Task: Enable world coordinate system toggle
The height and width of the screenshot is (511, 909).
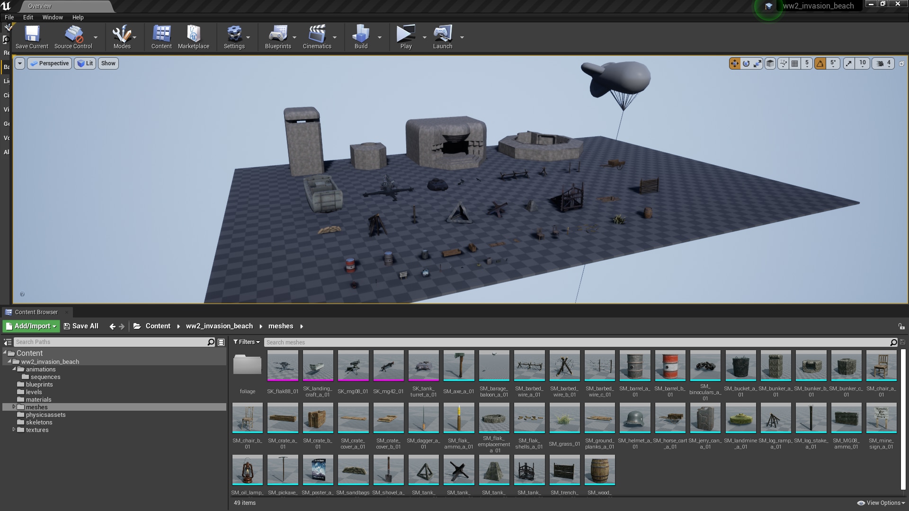Action: 770,63
